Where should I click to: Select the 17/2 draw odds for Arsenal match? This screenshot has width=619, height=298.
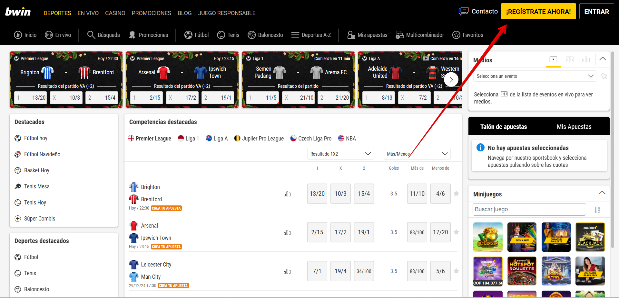[340, 232]
